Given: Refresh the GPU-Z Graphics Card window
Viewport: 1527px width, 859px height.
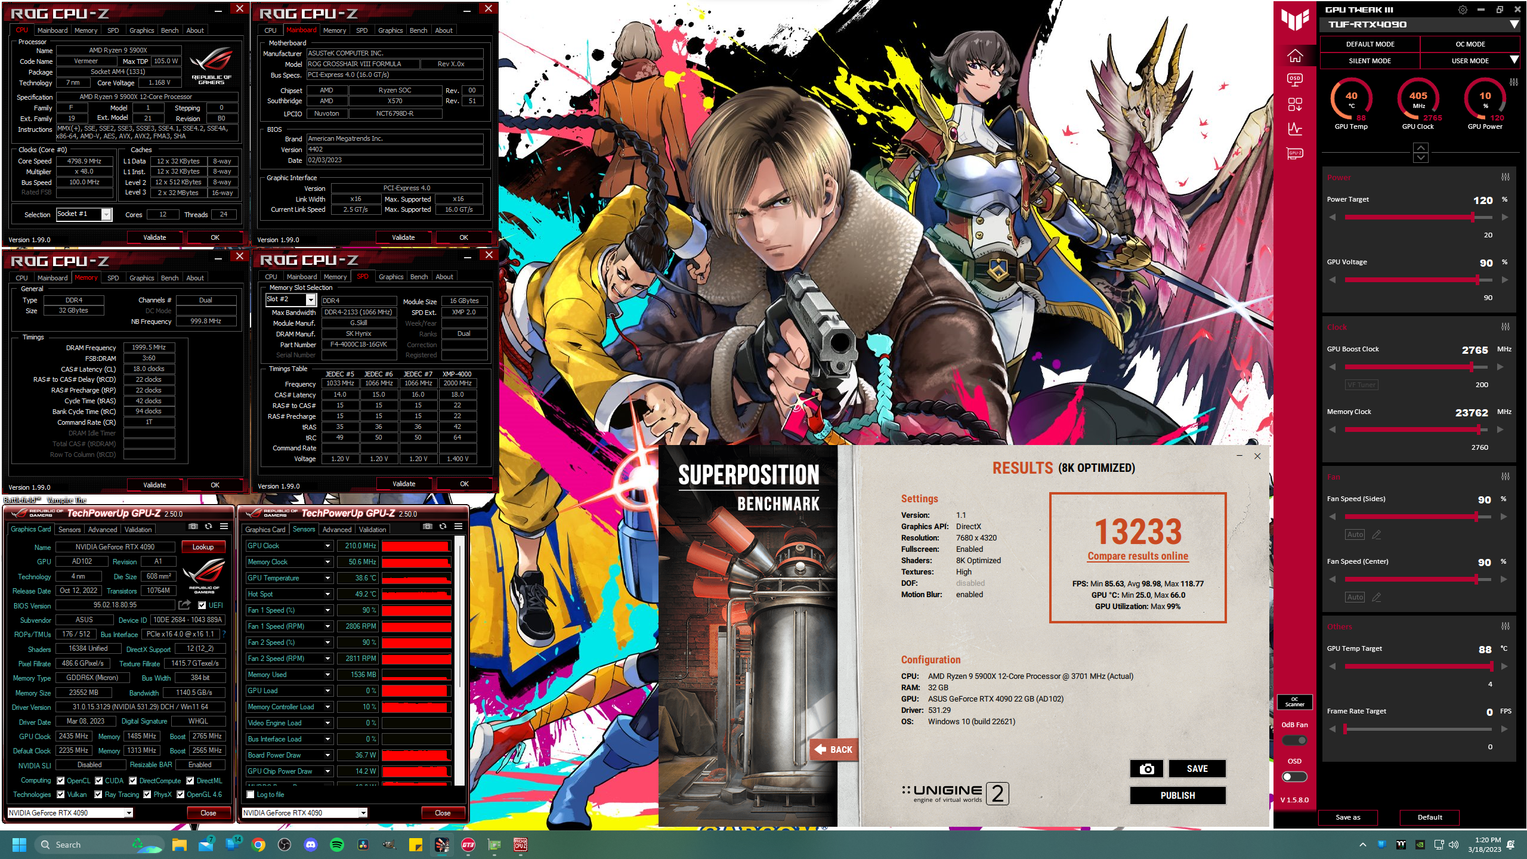Looking at the screenshot, I should (208, 527).
